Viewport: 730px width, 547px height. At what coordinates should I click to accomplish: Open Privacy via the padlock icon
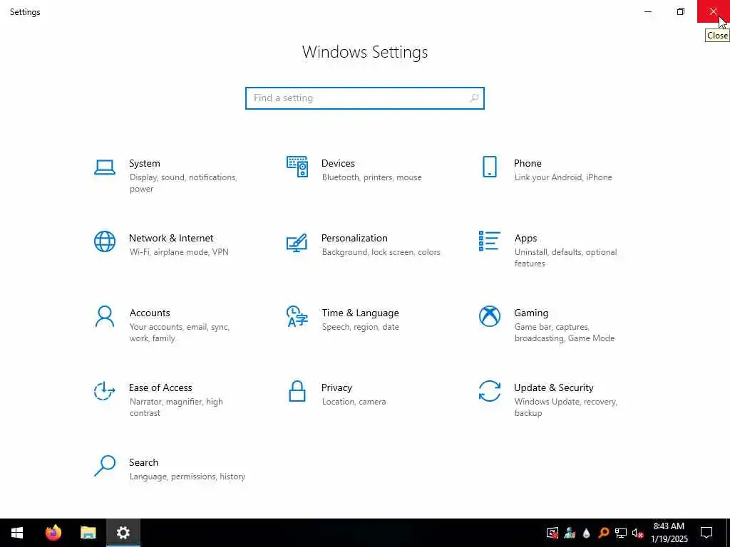(297, 391)
